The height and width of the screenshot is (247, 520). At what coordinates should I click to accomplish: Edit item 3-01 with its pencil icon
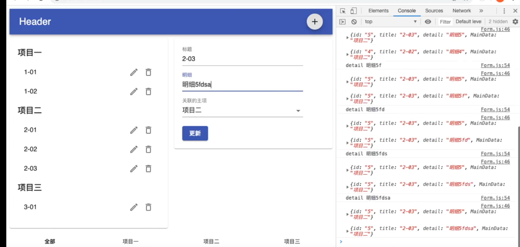(x=134, y=207)
